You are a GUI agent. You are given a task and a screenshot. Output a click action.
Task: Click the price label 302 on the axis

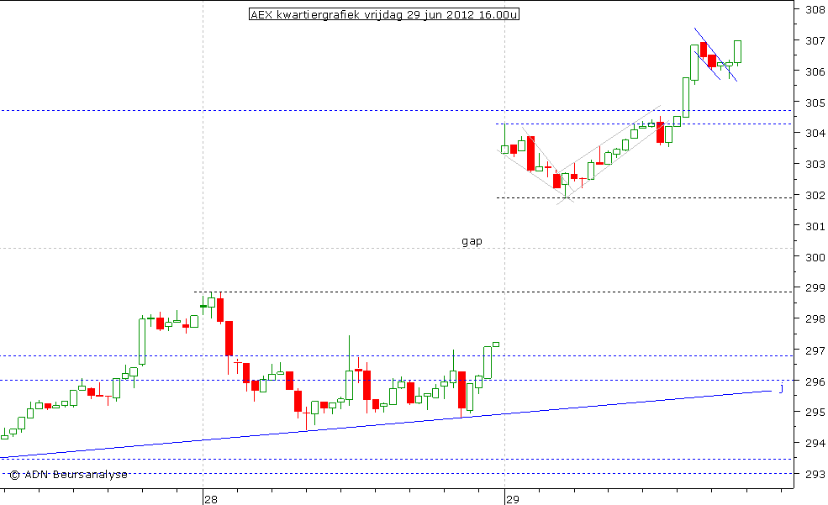815,195
